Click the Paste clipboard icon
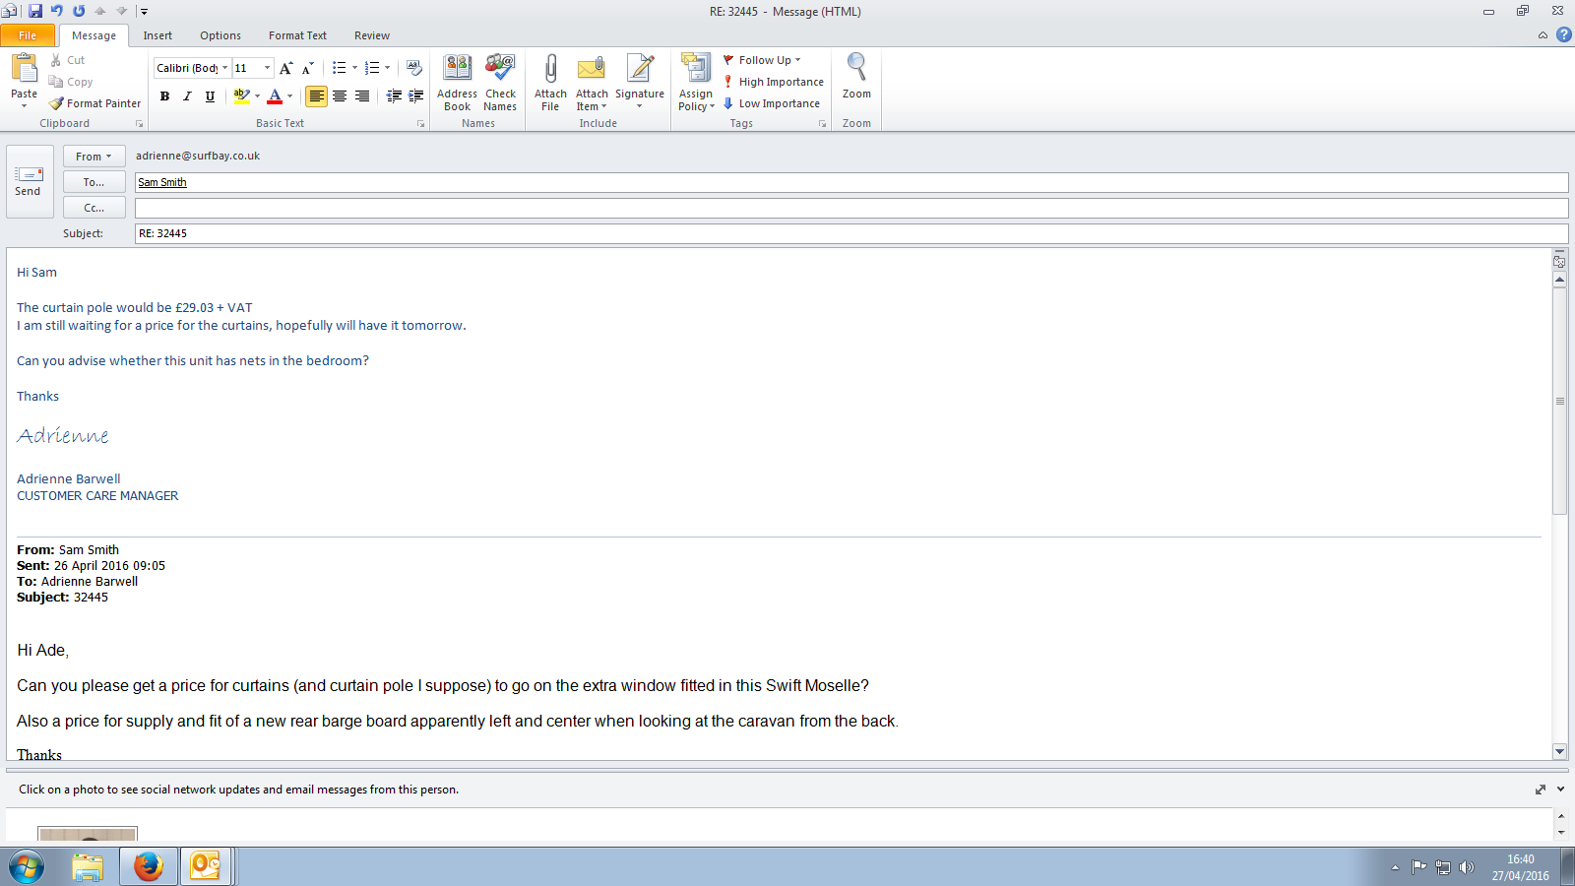The height and width of the screenshot is (886, 1575). 24,69
